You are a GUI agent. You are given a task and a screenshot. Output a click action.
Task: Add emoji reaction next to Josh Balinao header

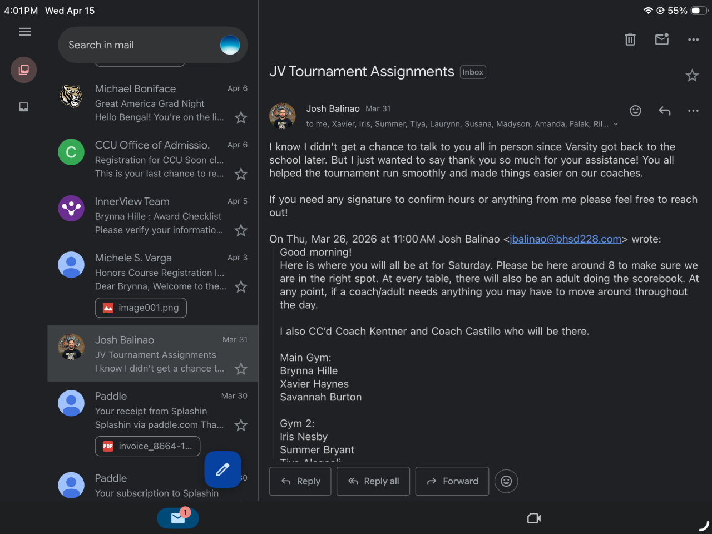[x=636, y=111]
